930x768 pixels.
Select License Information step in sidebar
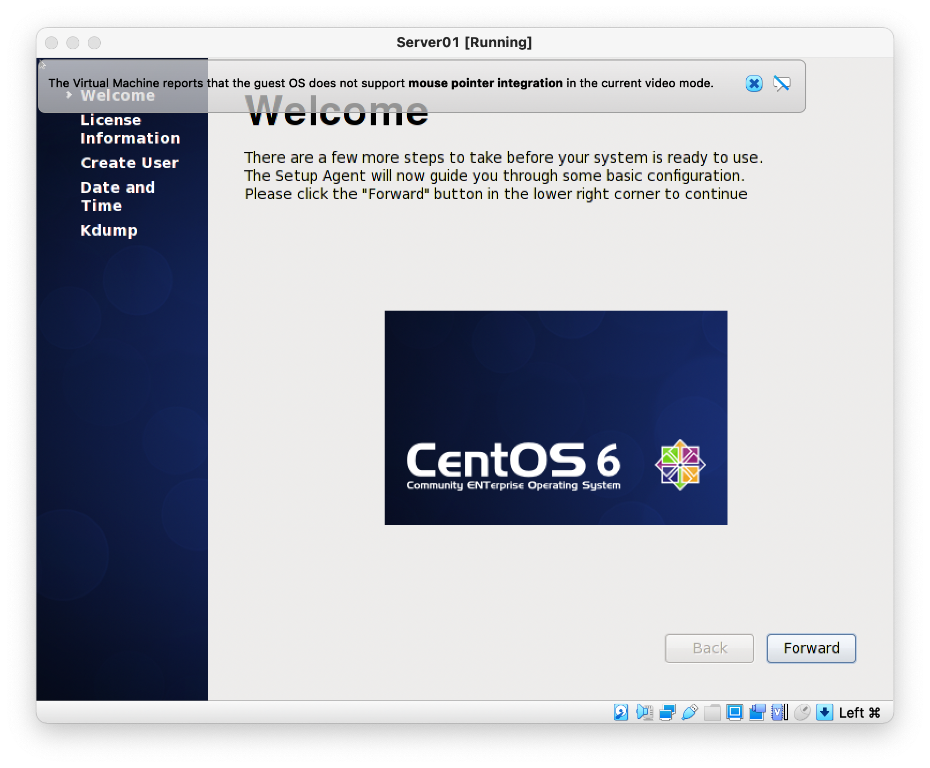point(130,129)
